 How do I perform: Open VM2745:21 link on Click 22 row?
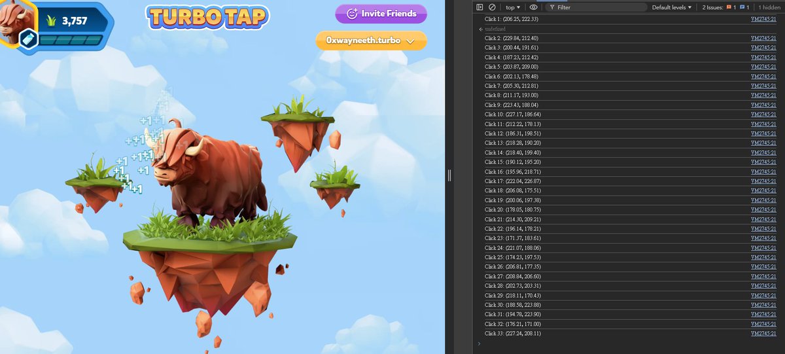pos(764,229)
